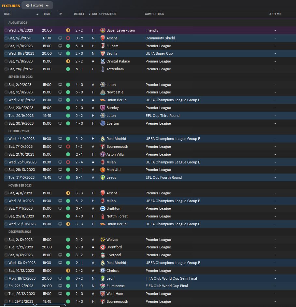Click the NOVEMBER 2023 month header

[x=20, y=186]
